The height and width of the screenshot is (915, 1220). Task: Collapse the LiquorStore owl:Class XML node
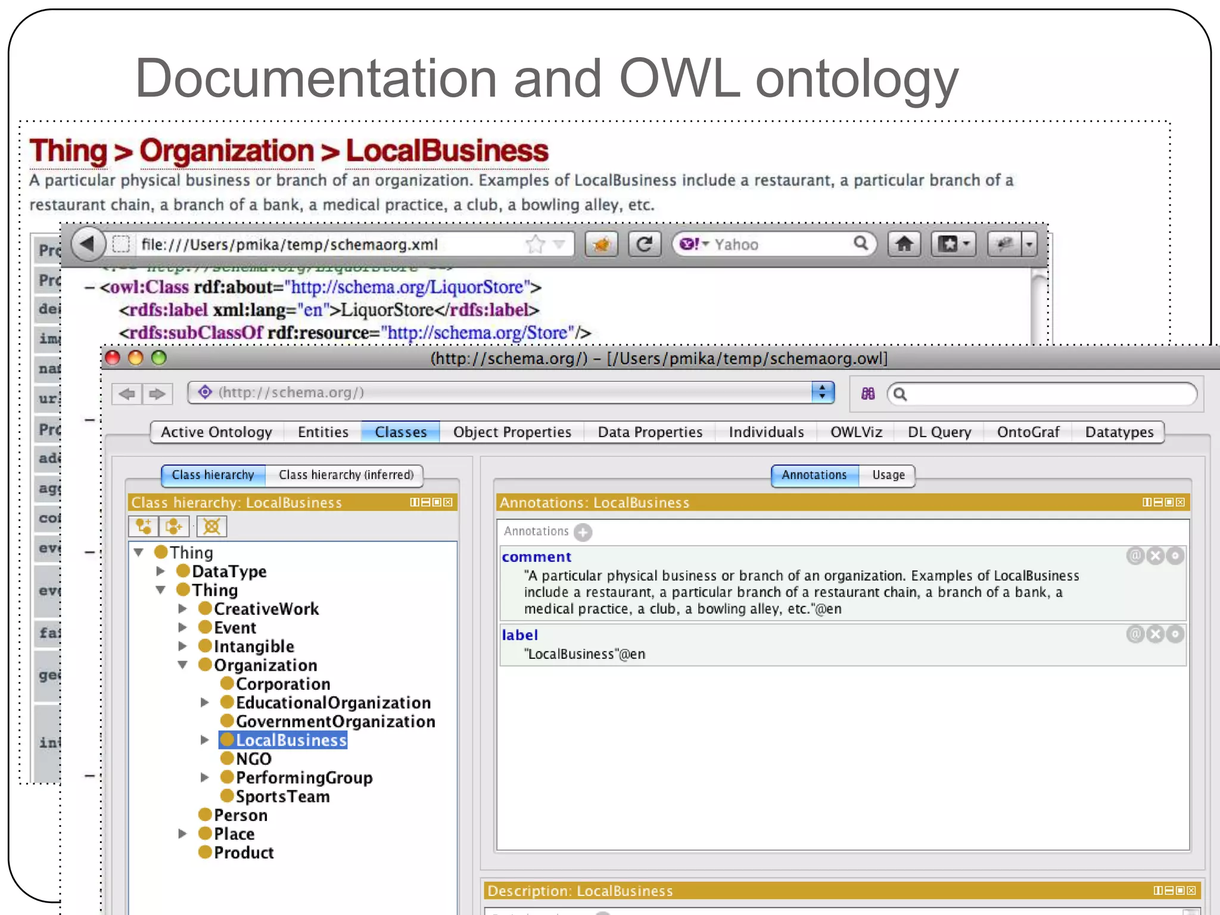pos(90,288)
